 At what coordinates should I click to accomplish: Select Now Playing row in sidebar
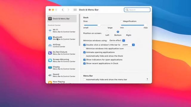[x=62, y=82]
